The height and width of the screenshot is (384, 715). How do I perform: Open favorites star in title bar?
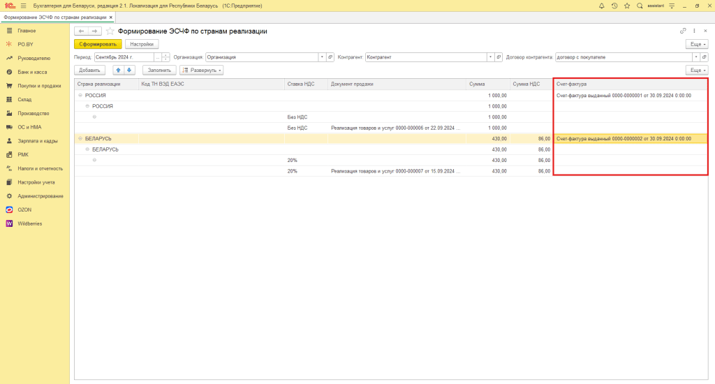pyautogui.click(x=627, y=6)
